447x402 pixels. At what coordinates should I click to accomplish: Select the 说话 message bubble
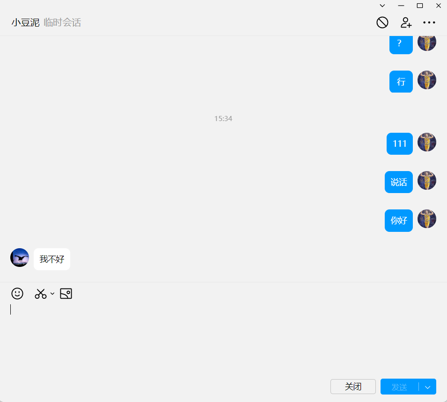[399, 182]
